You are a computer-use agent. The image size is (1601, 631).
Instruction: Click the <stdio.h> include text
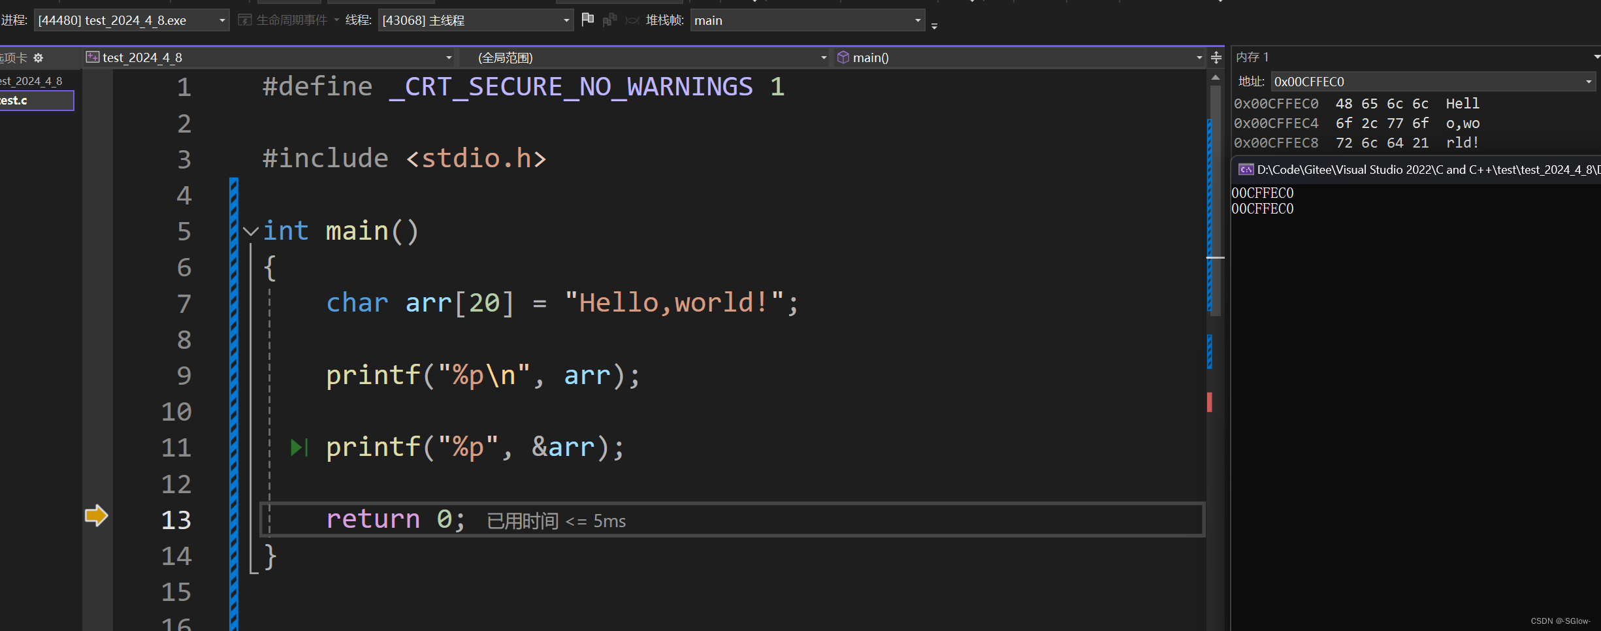476,159
